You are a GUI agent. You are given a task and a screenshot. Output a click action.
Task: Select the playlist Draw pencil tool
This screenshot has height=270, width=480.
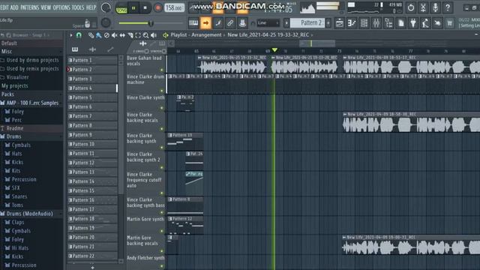click(x=91, y=35)
